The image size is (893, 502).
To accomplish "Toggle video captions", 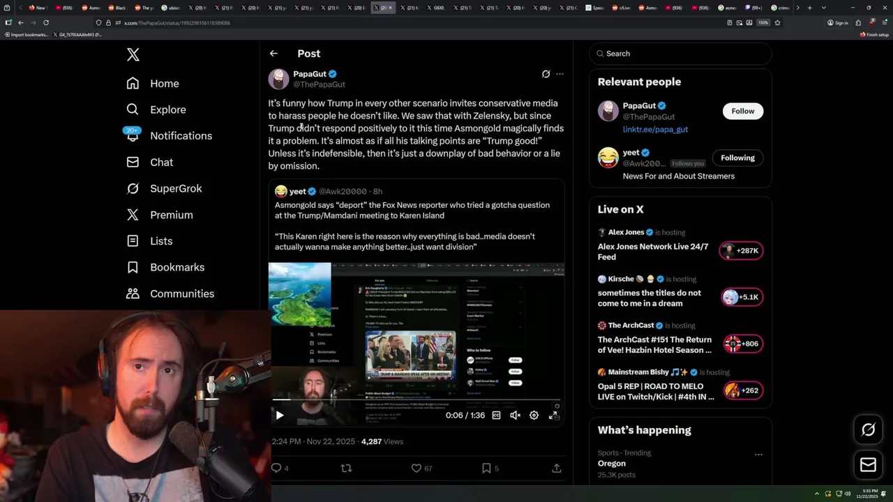I will tap(496, 415).
